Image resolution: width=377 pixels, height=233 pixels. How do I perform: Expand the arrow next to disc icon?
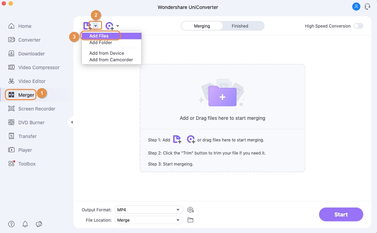coord(118,26)
